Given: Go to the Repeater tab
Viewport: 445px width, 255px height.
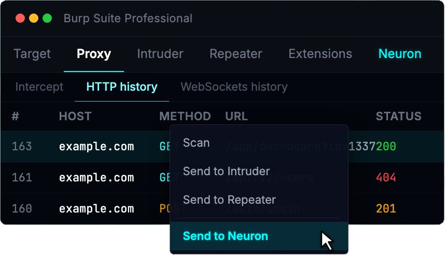Looking at the screenshot, I should click(235, 54).
